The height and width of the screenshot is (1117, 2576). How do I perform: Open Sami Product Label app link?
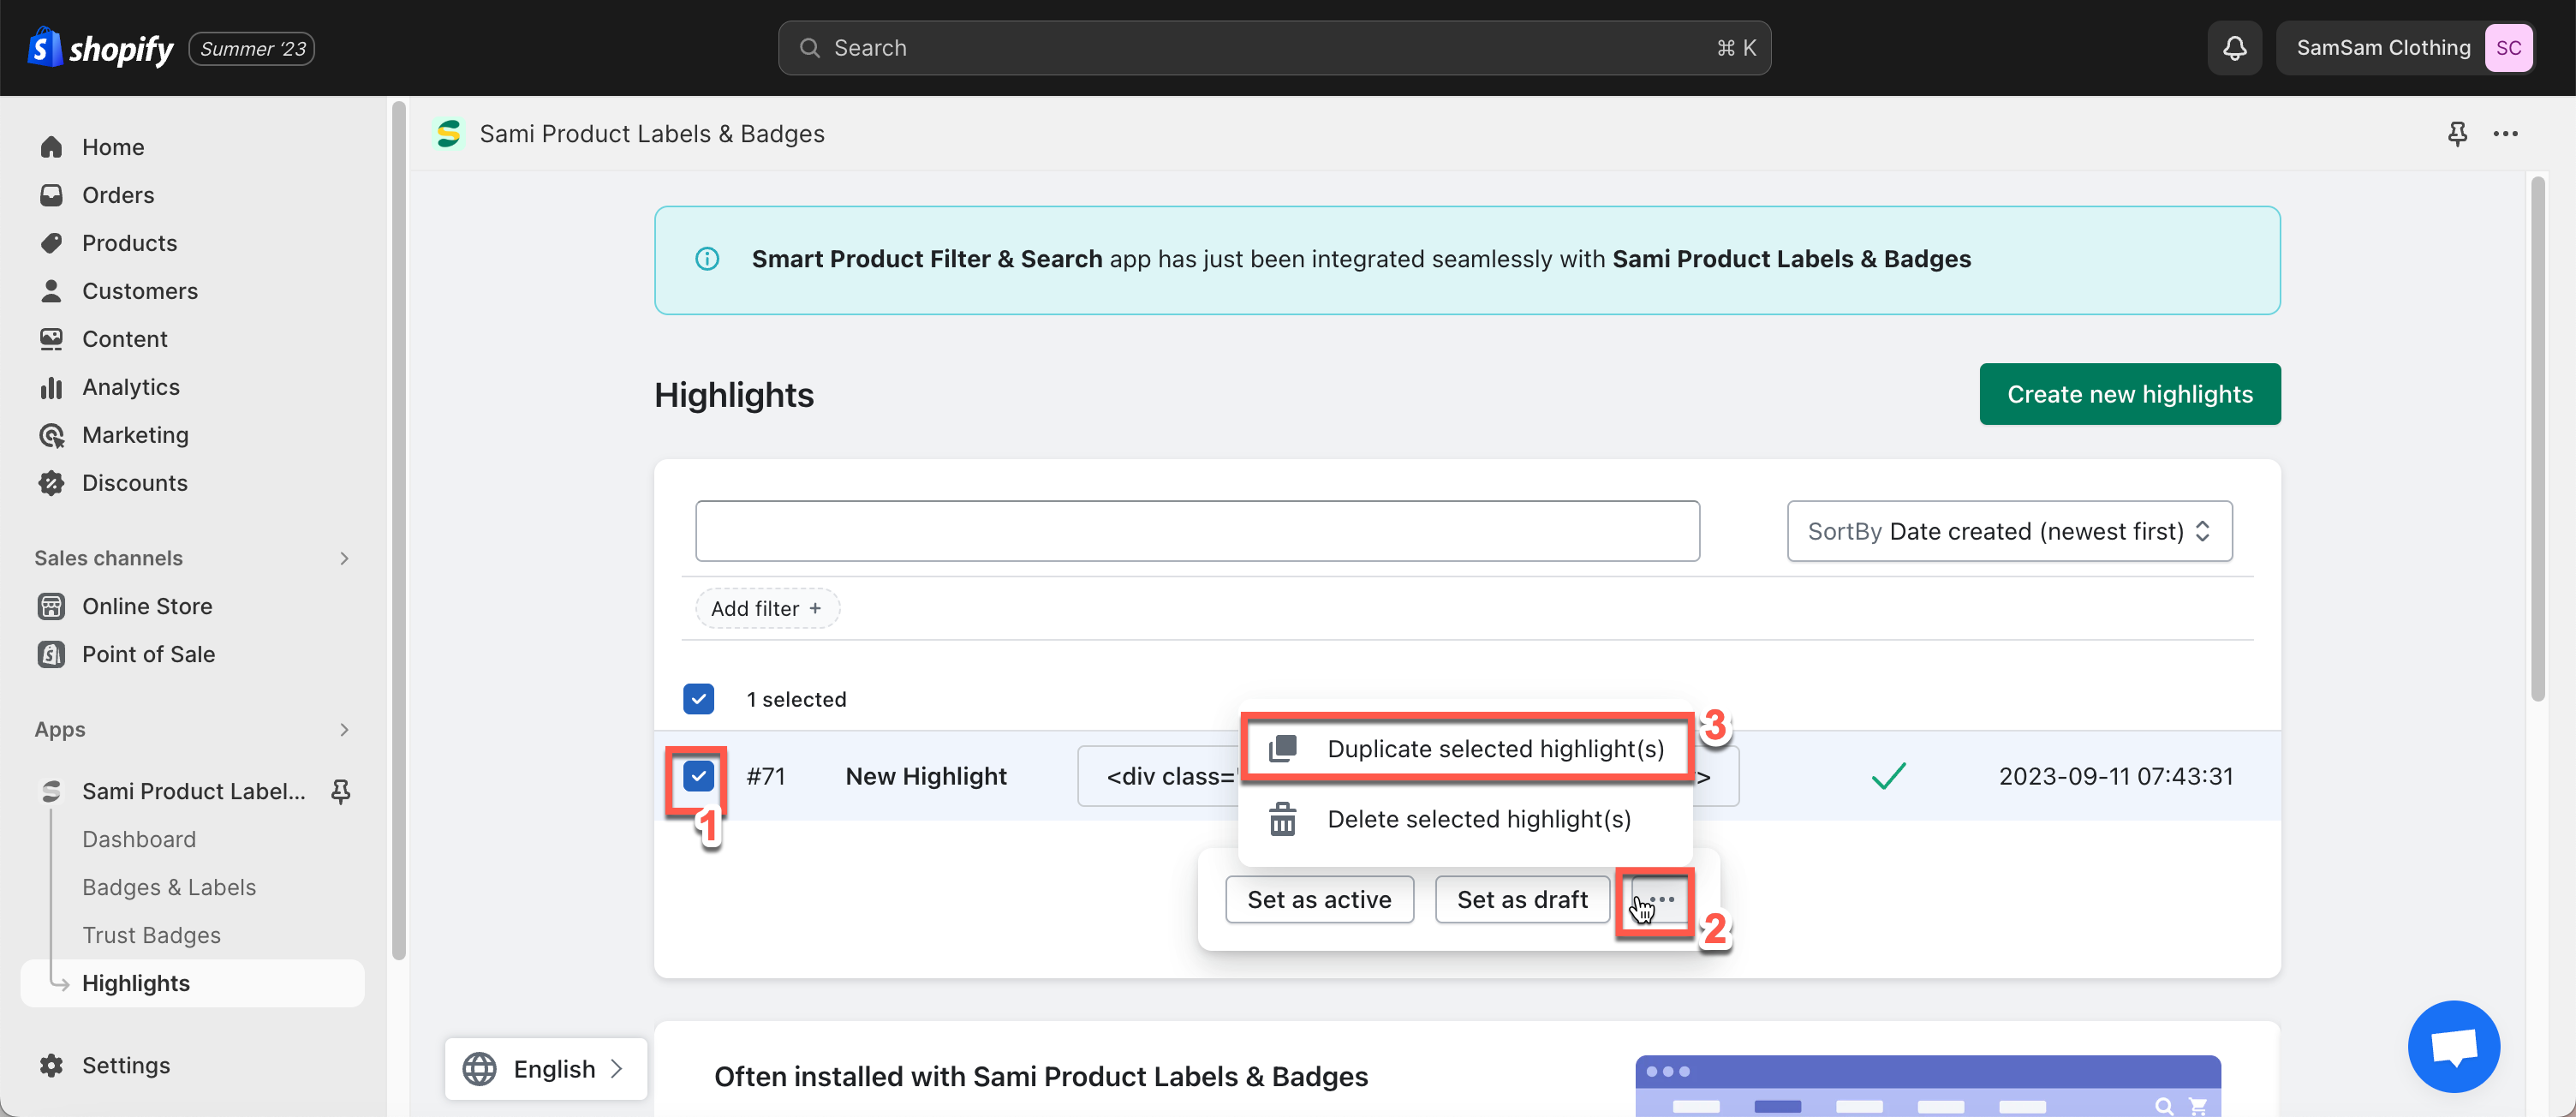(x=193, y=791)
